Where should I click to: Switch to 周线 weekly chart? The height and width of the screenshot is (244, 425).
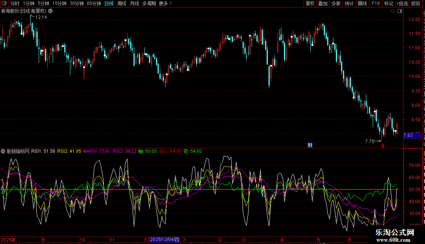(122, 3)
